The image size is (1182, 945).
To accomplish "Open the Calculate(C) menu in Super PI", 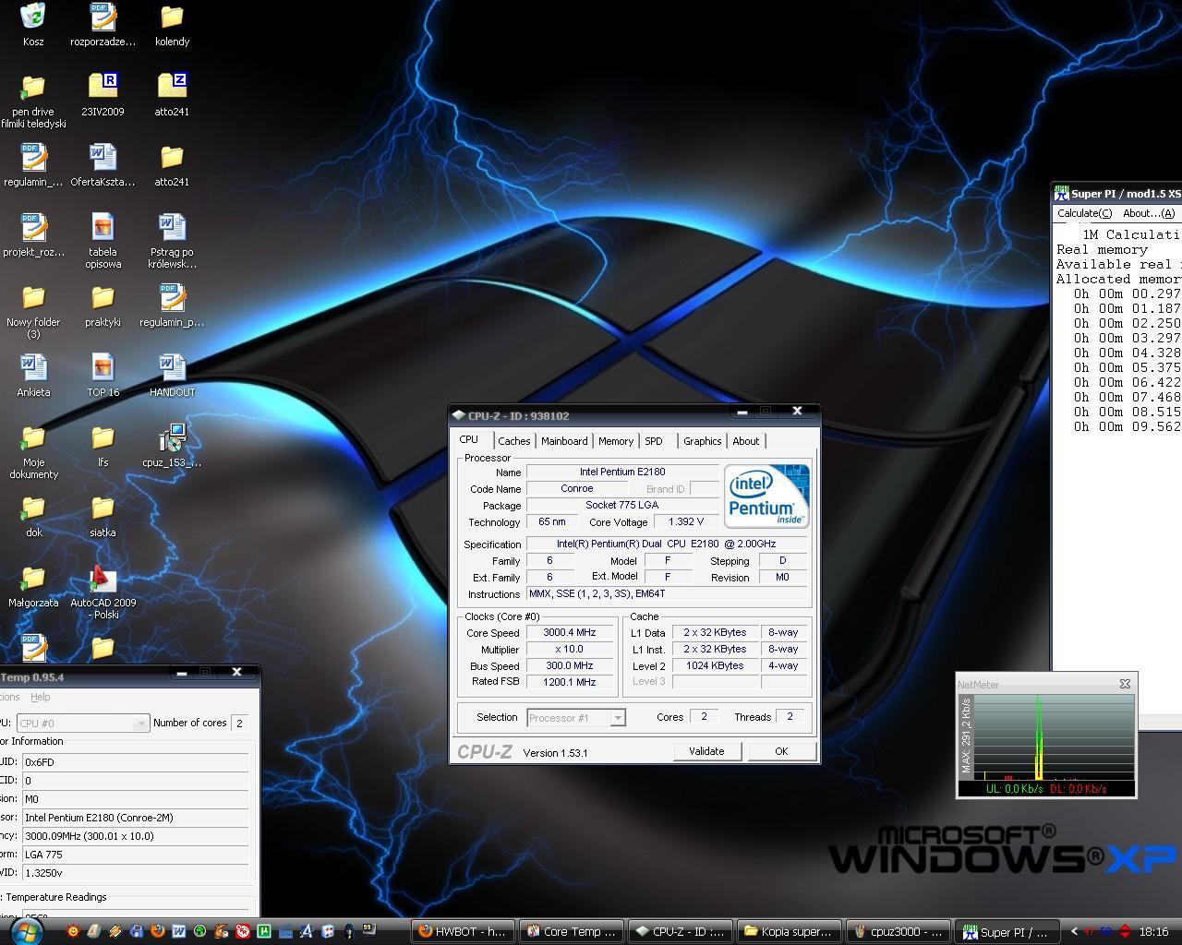I will 1085,213.
